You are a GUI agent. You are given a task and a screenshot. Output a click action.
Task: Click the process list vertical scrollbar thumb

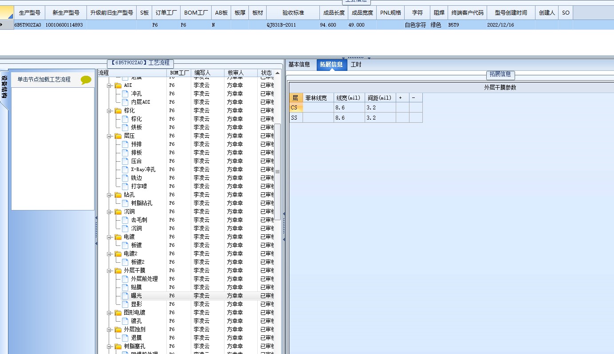[x=278, y=172]
